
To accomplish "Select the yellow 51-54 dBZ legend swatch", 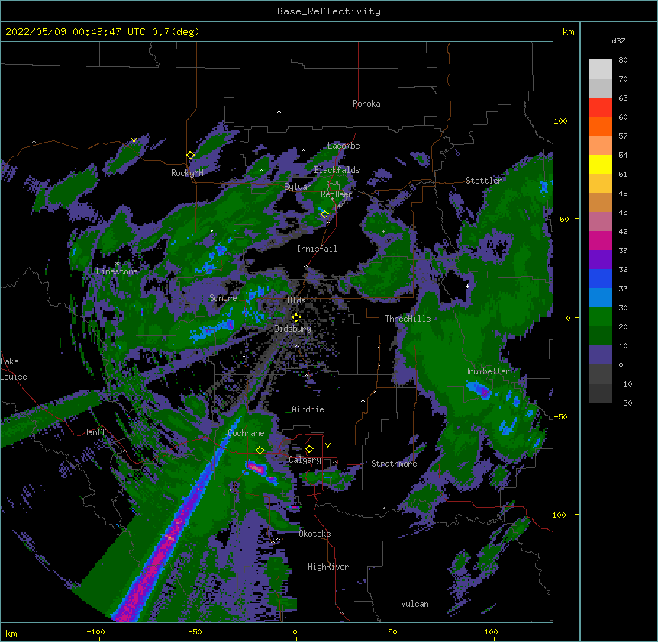I will click(x=600, y=165).
